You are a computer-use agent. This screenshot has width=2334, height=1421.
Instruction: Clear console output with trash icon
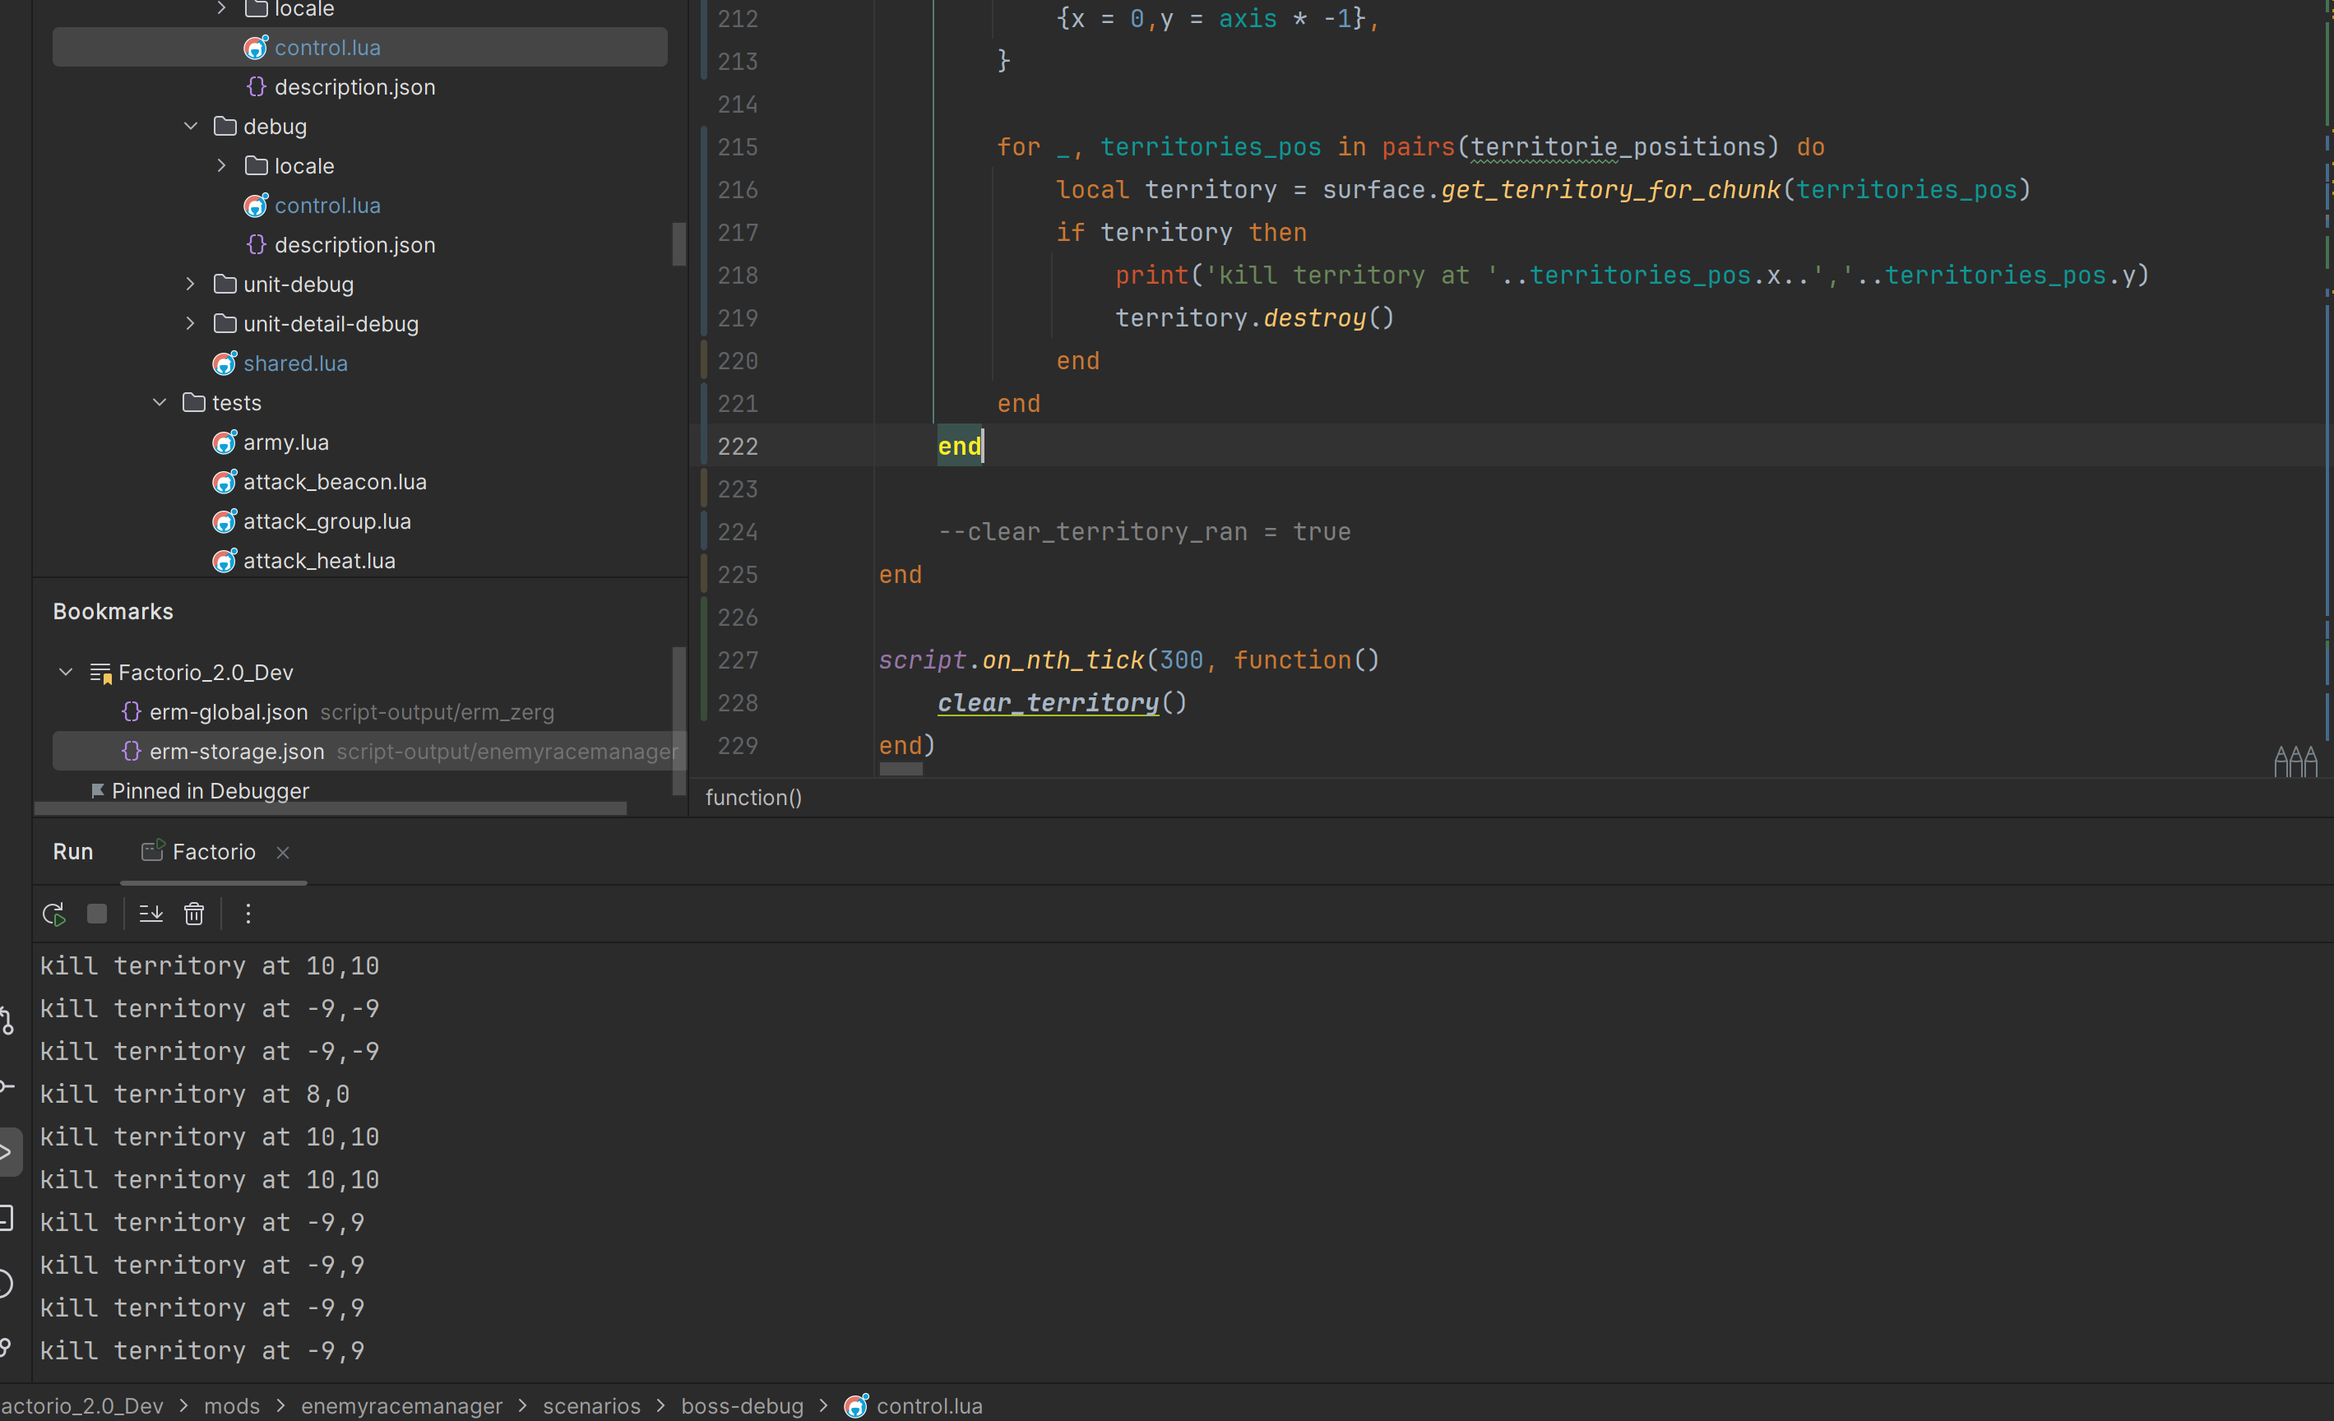[194, 914]
